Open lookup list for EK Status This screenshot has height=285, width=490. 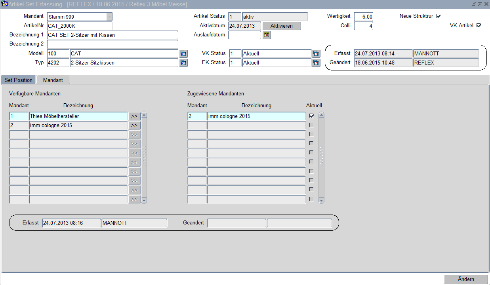pos(316,63)
